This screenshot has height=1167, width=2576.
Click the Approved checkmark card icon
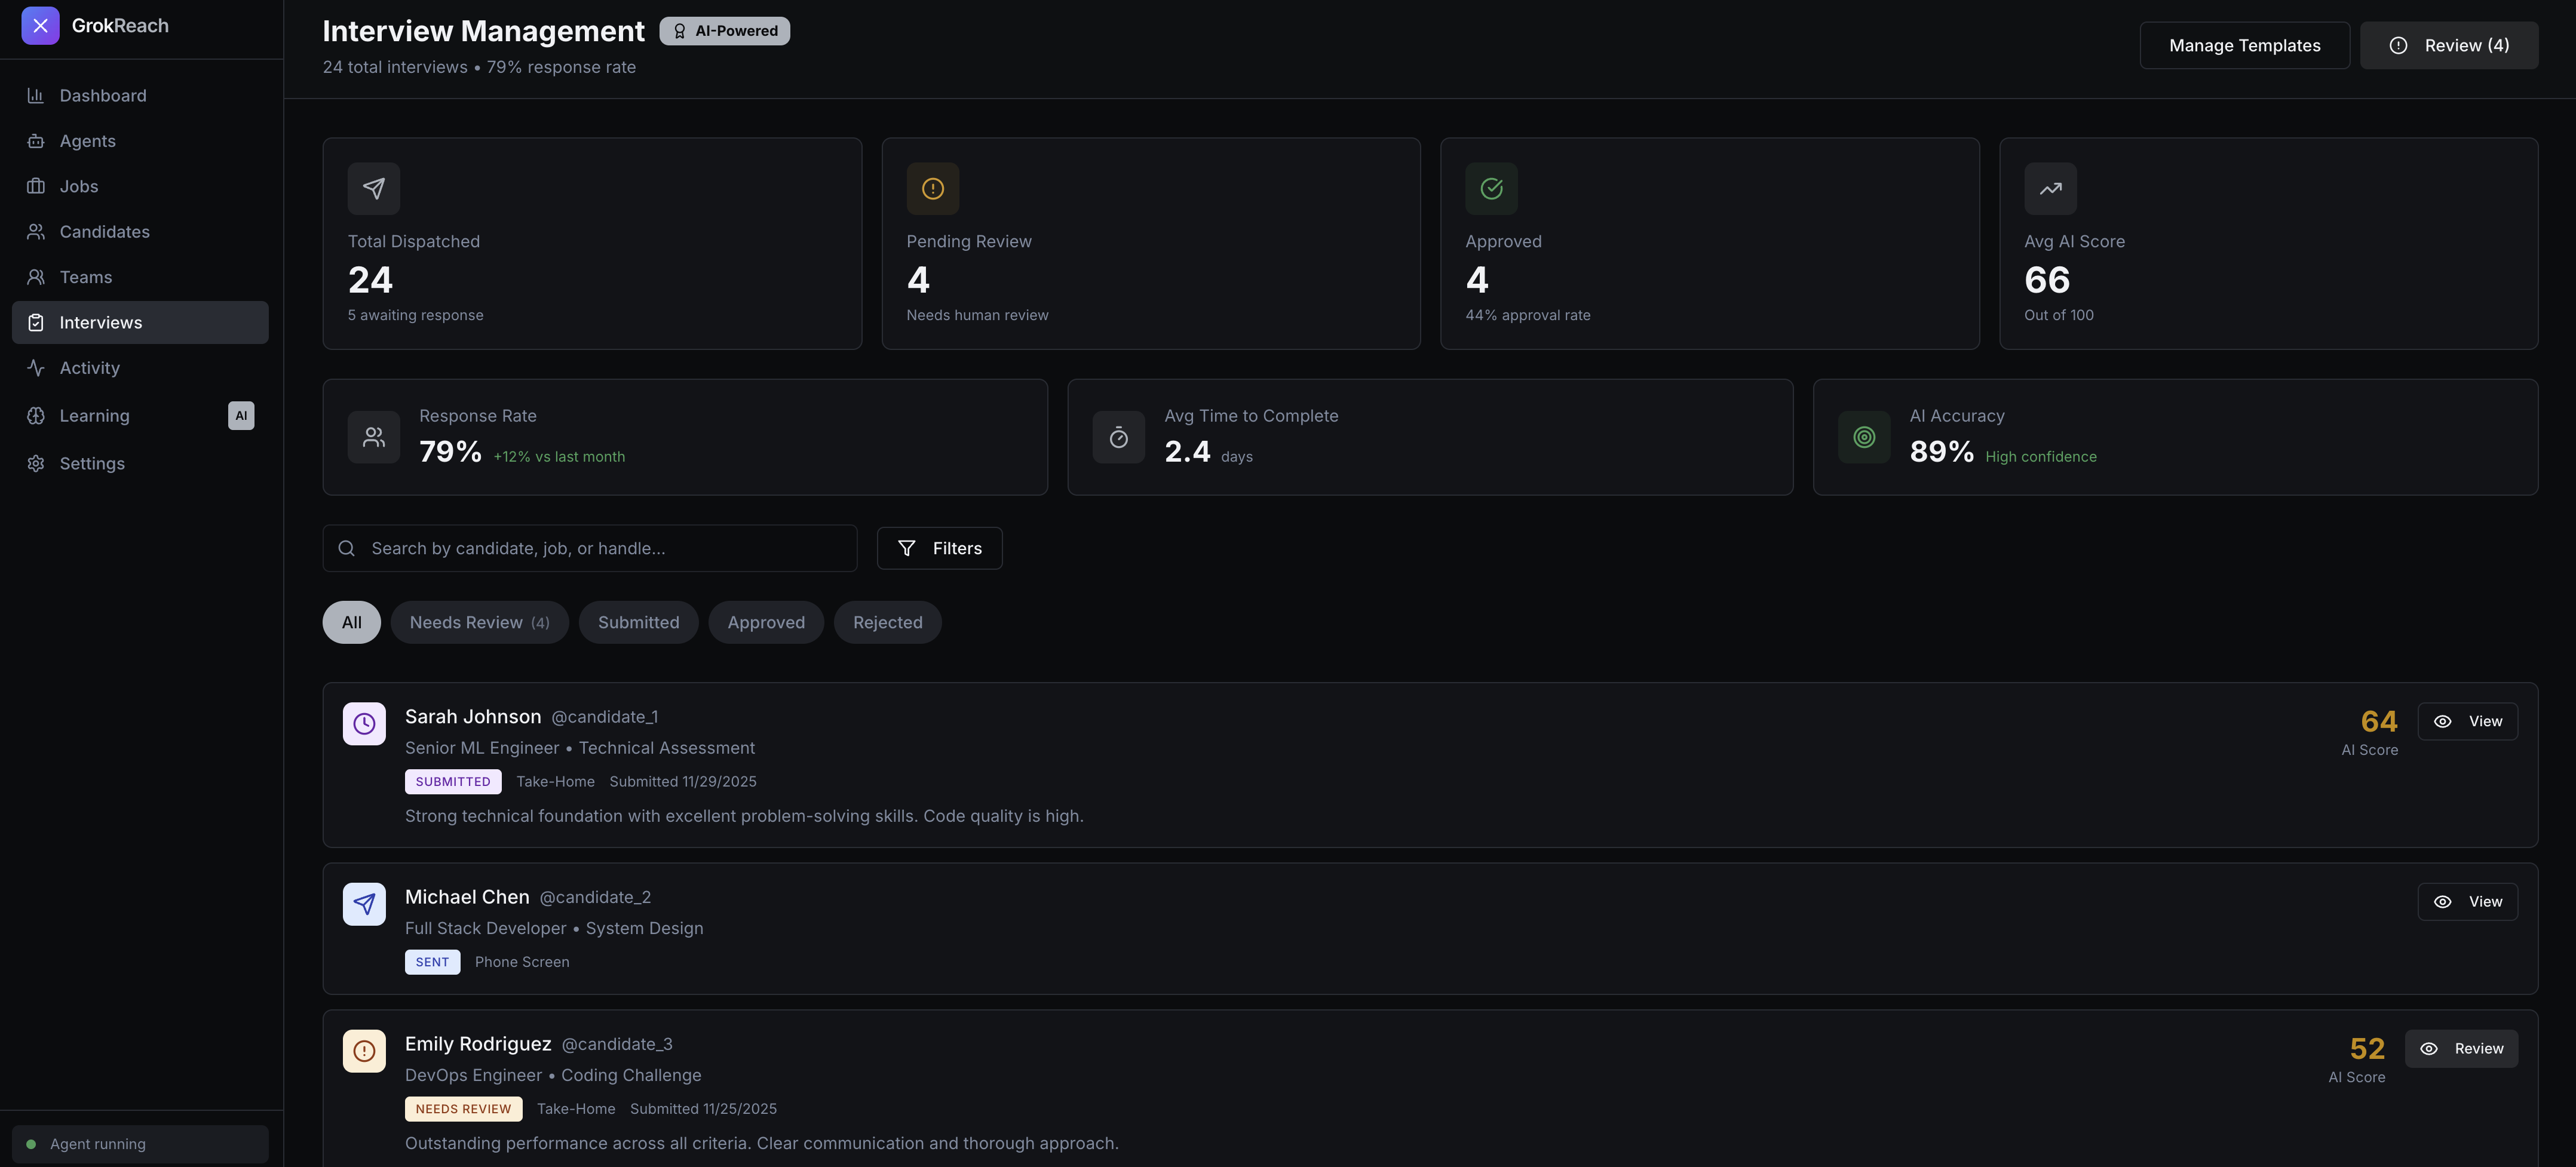1490,189
